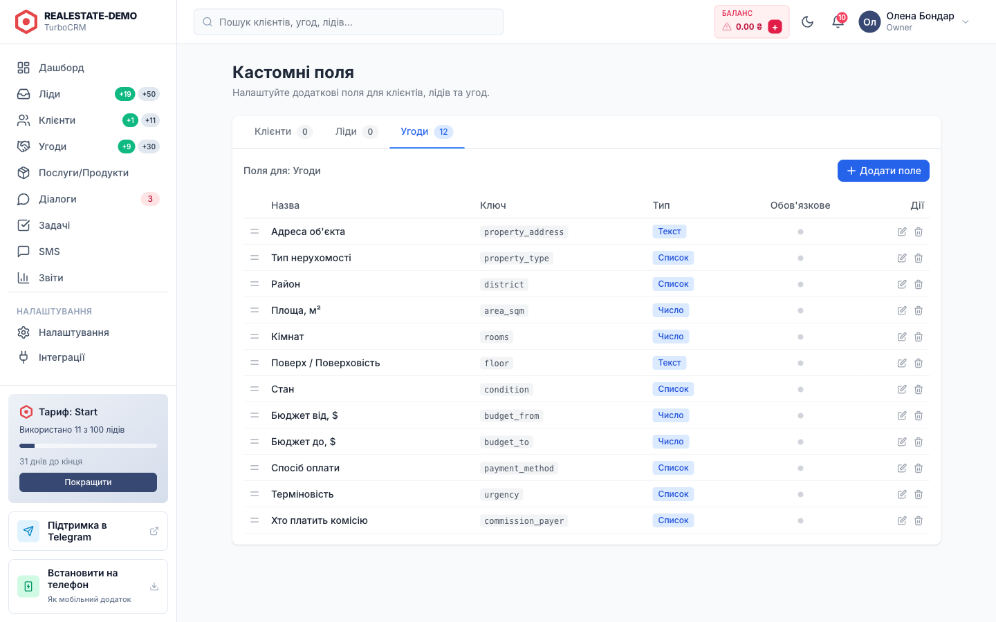Open Дашборд in the sidebar
Screen dimensions: 996x622
88,68
